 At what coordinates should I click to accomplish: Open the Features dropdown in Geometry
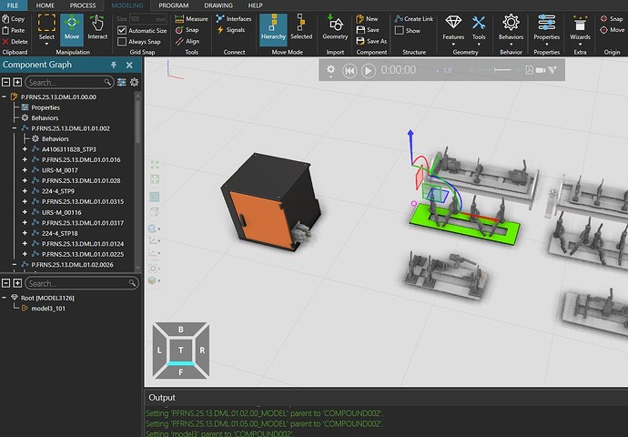[x=452, y=27]
